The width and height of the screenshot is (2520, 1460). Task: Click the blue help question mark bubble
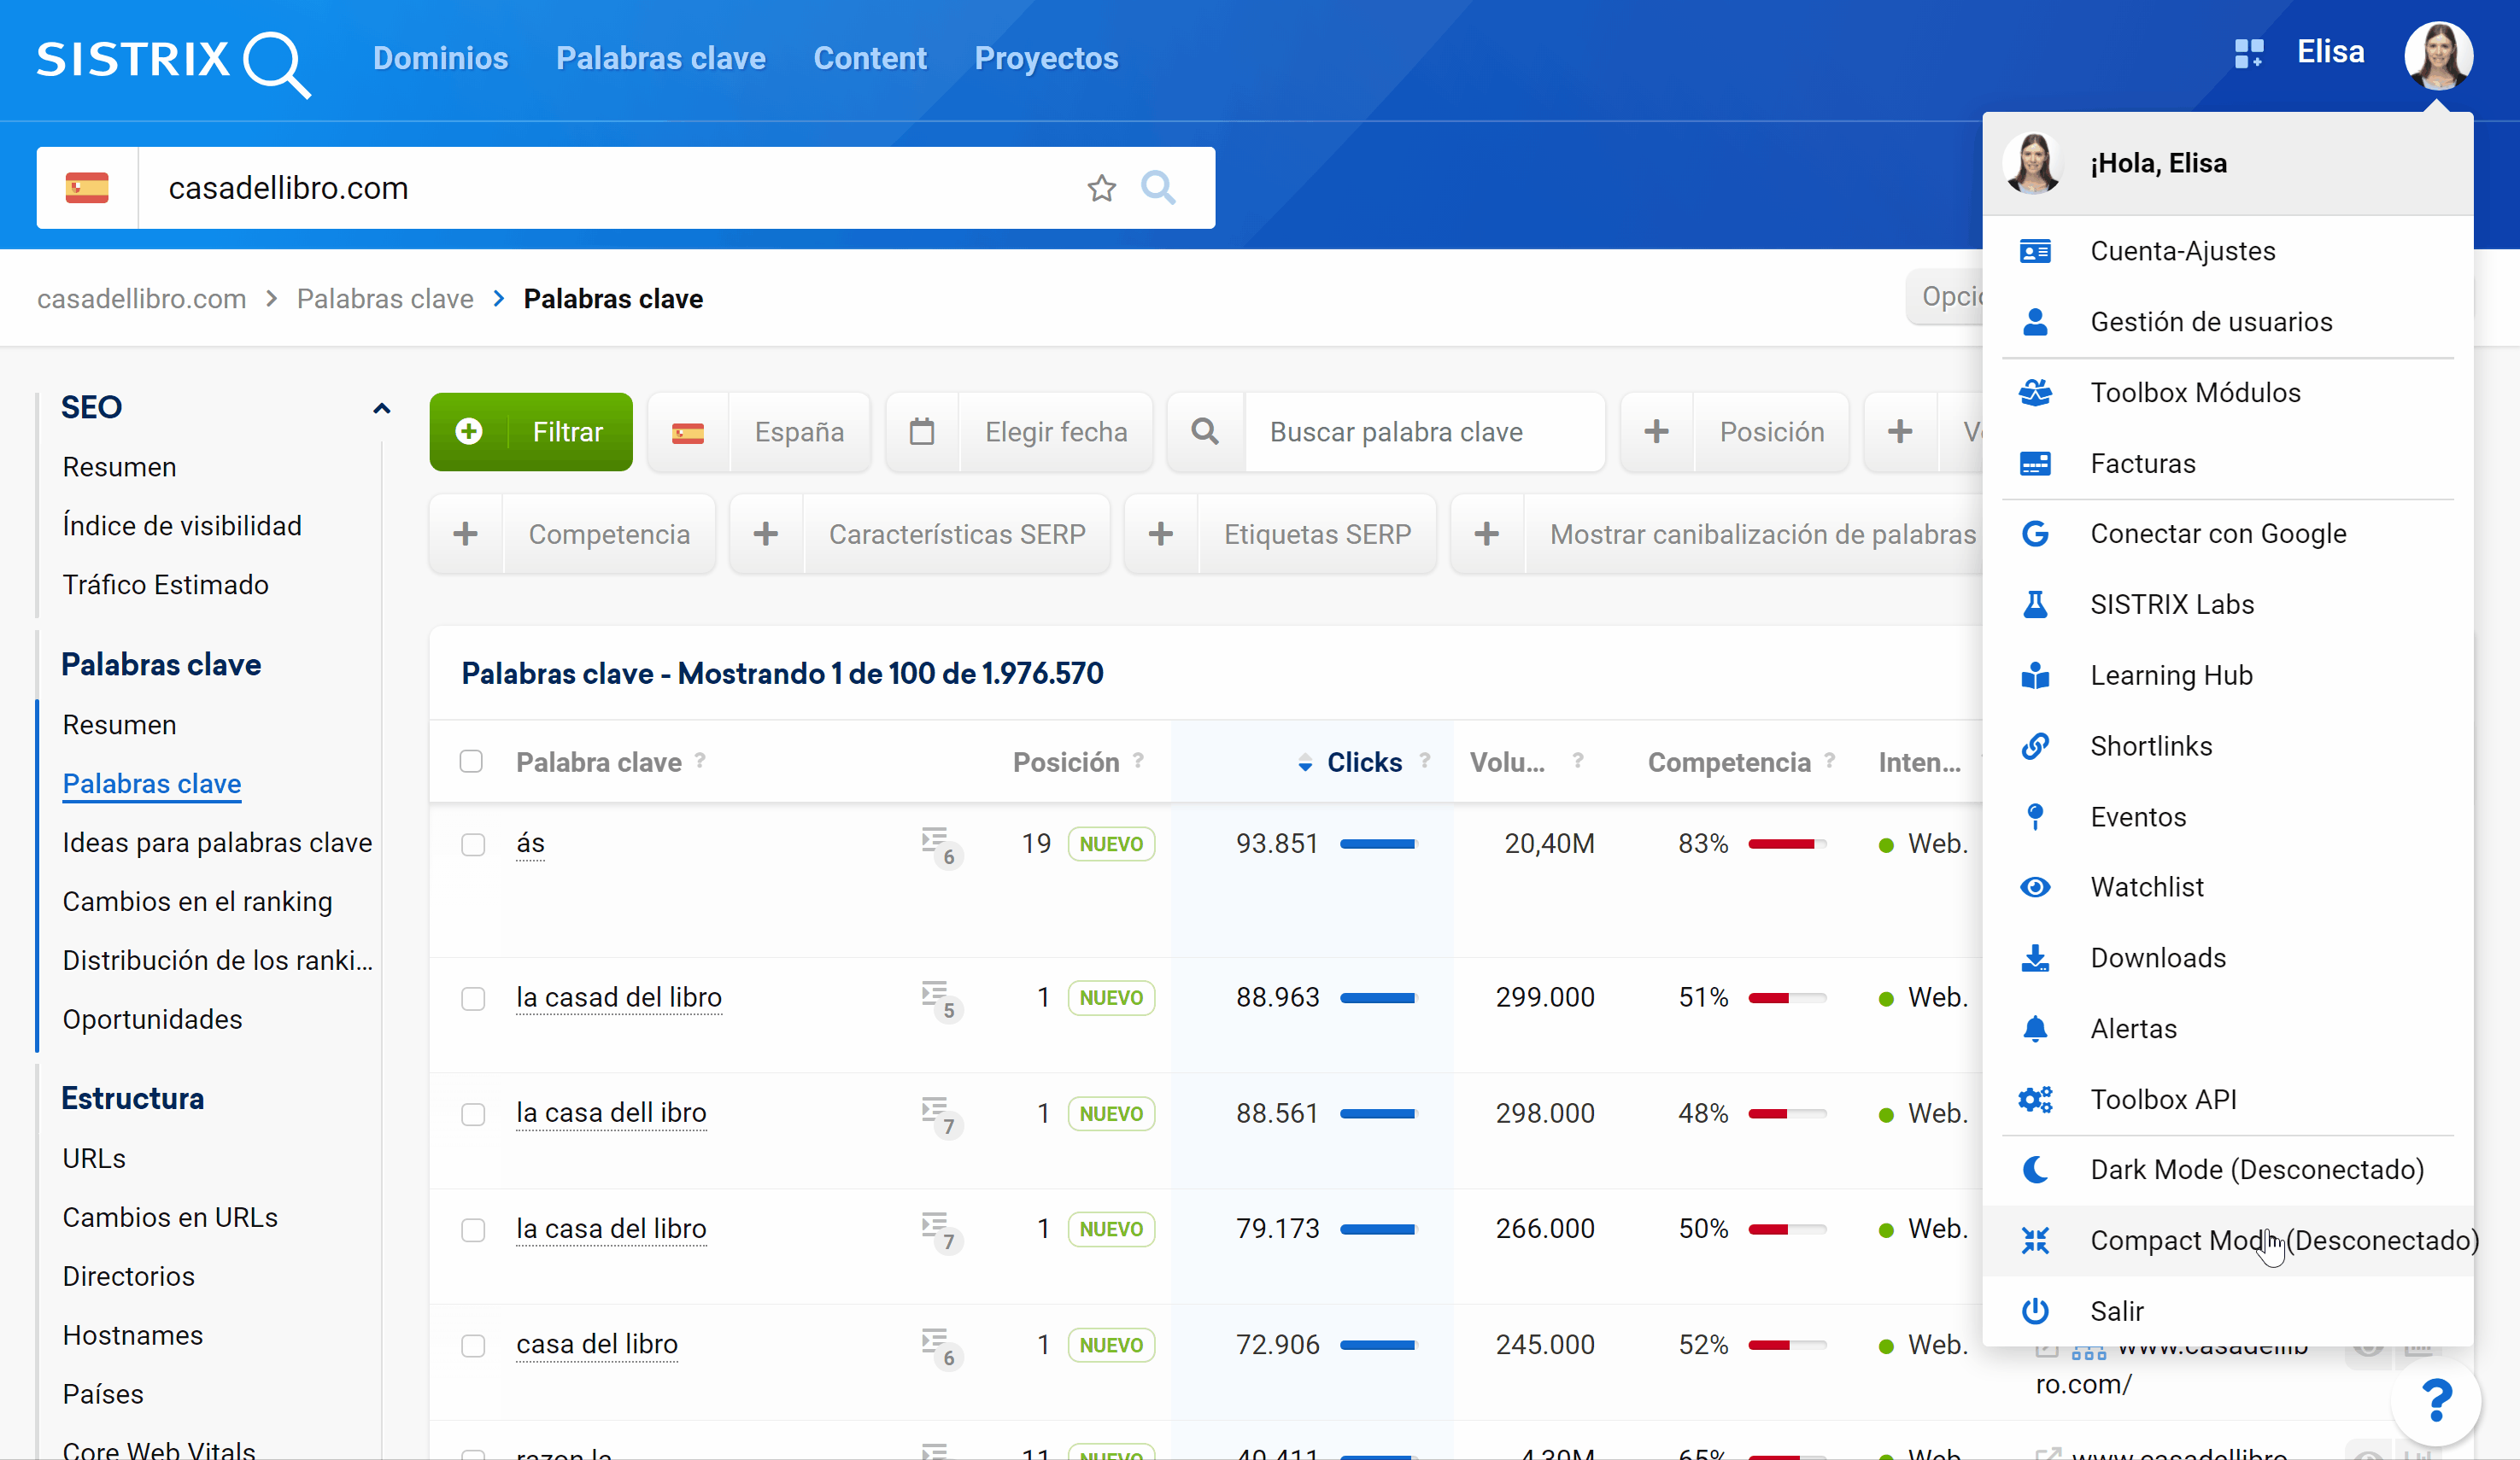pos(2436,1400)
